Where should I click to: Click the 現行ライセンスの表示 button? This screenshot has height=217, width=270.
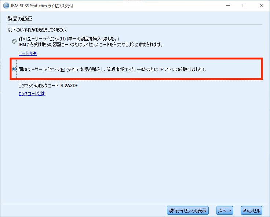[188, 210]
